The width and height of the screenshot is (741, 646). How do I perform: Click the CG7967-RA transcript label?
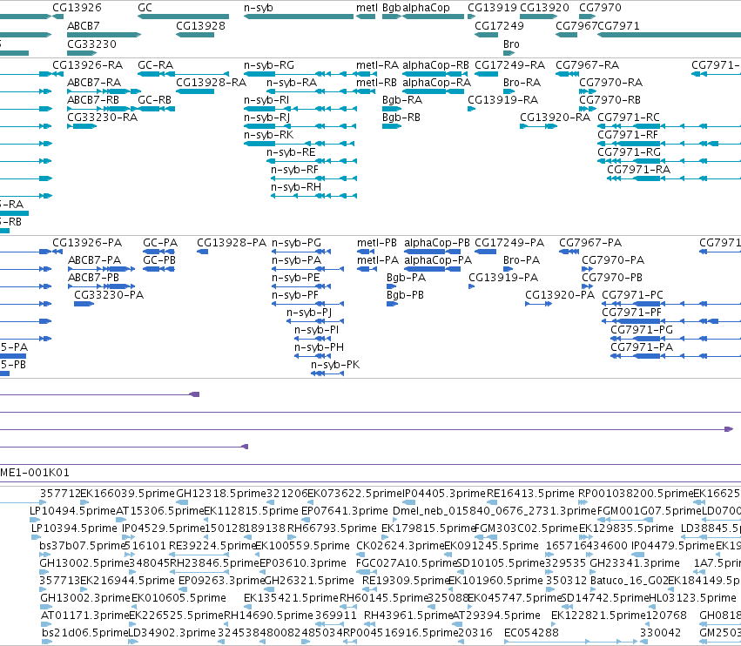pyautogui.click(x=588, y=64)
